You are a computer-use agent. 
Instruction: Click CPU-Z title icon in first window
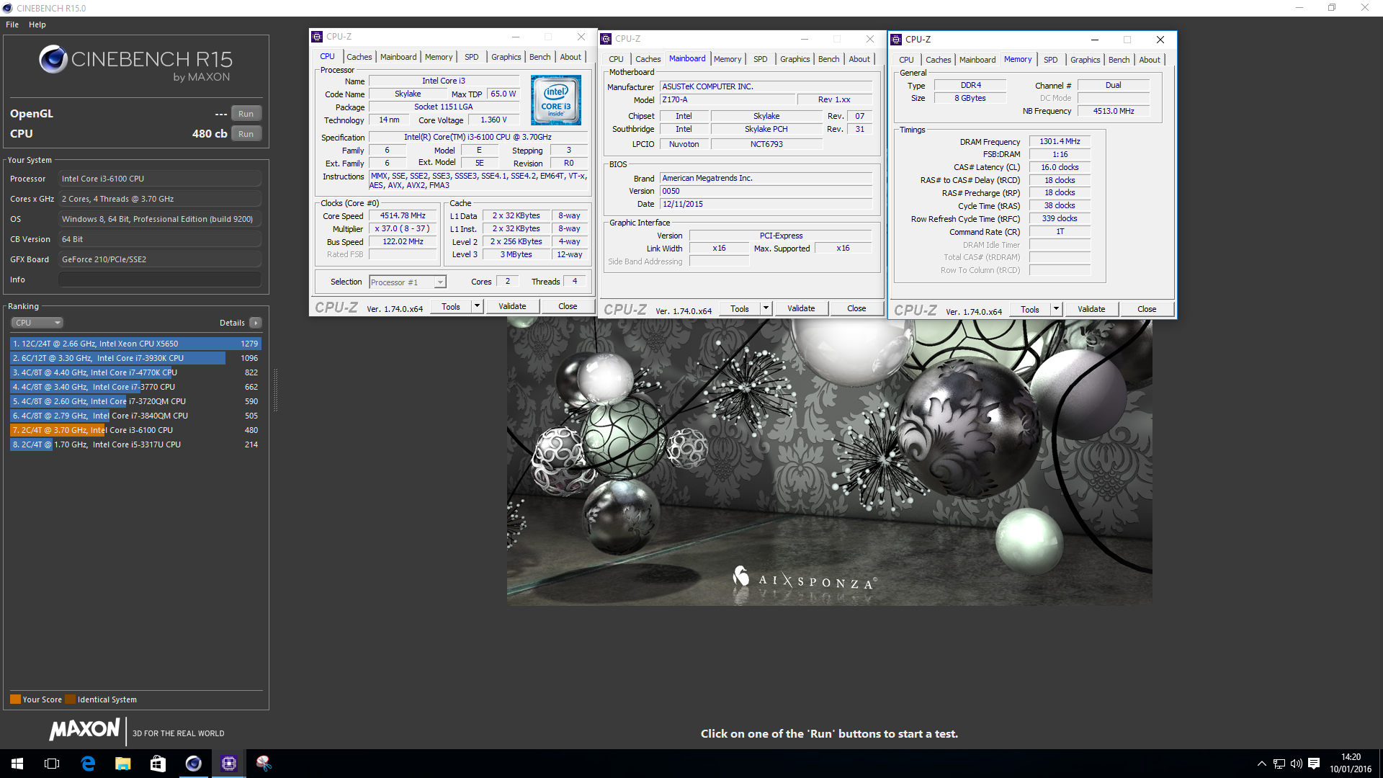(x=317, y=37)
